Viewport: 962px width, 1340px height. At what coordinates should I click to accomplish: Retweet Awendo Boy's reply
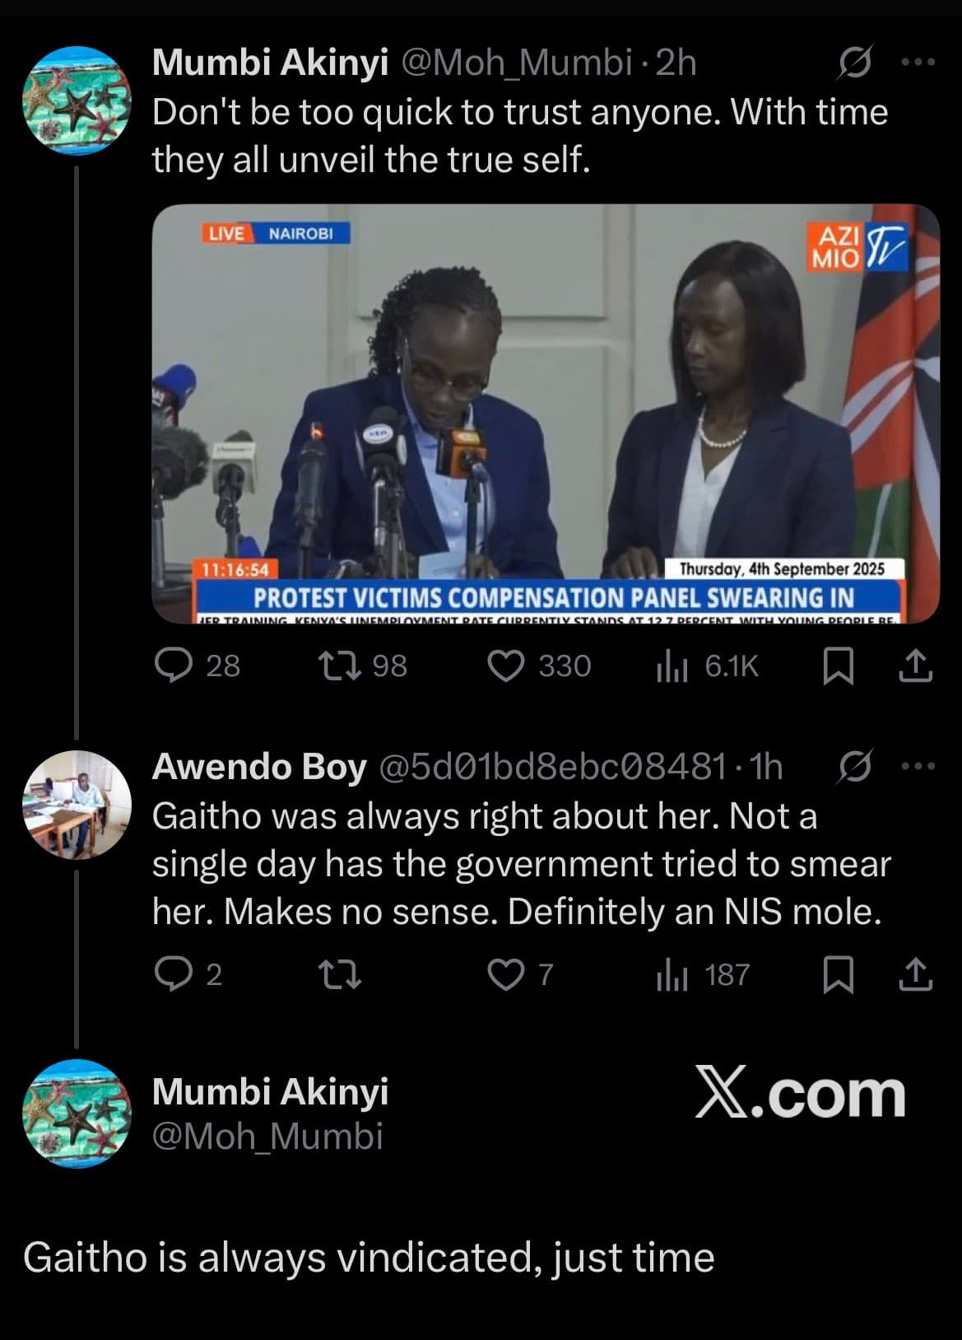pyautogui.click(x=340, y=974)
